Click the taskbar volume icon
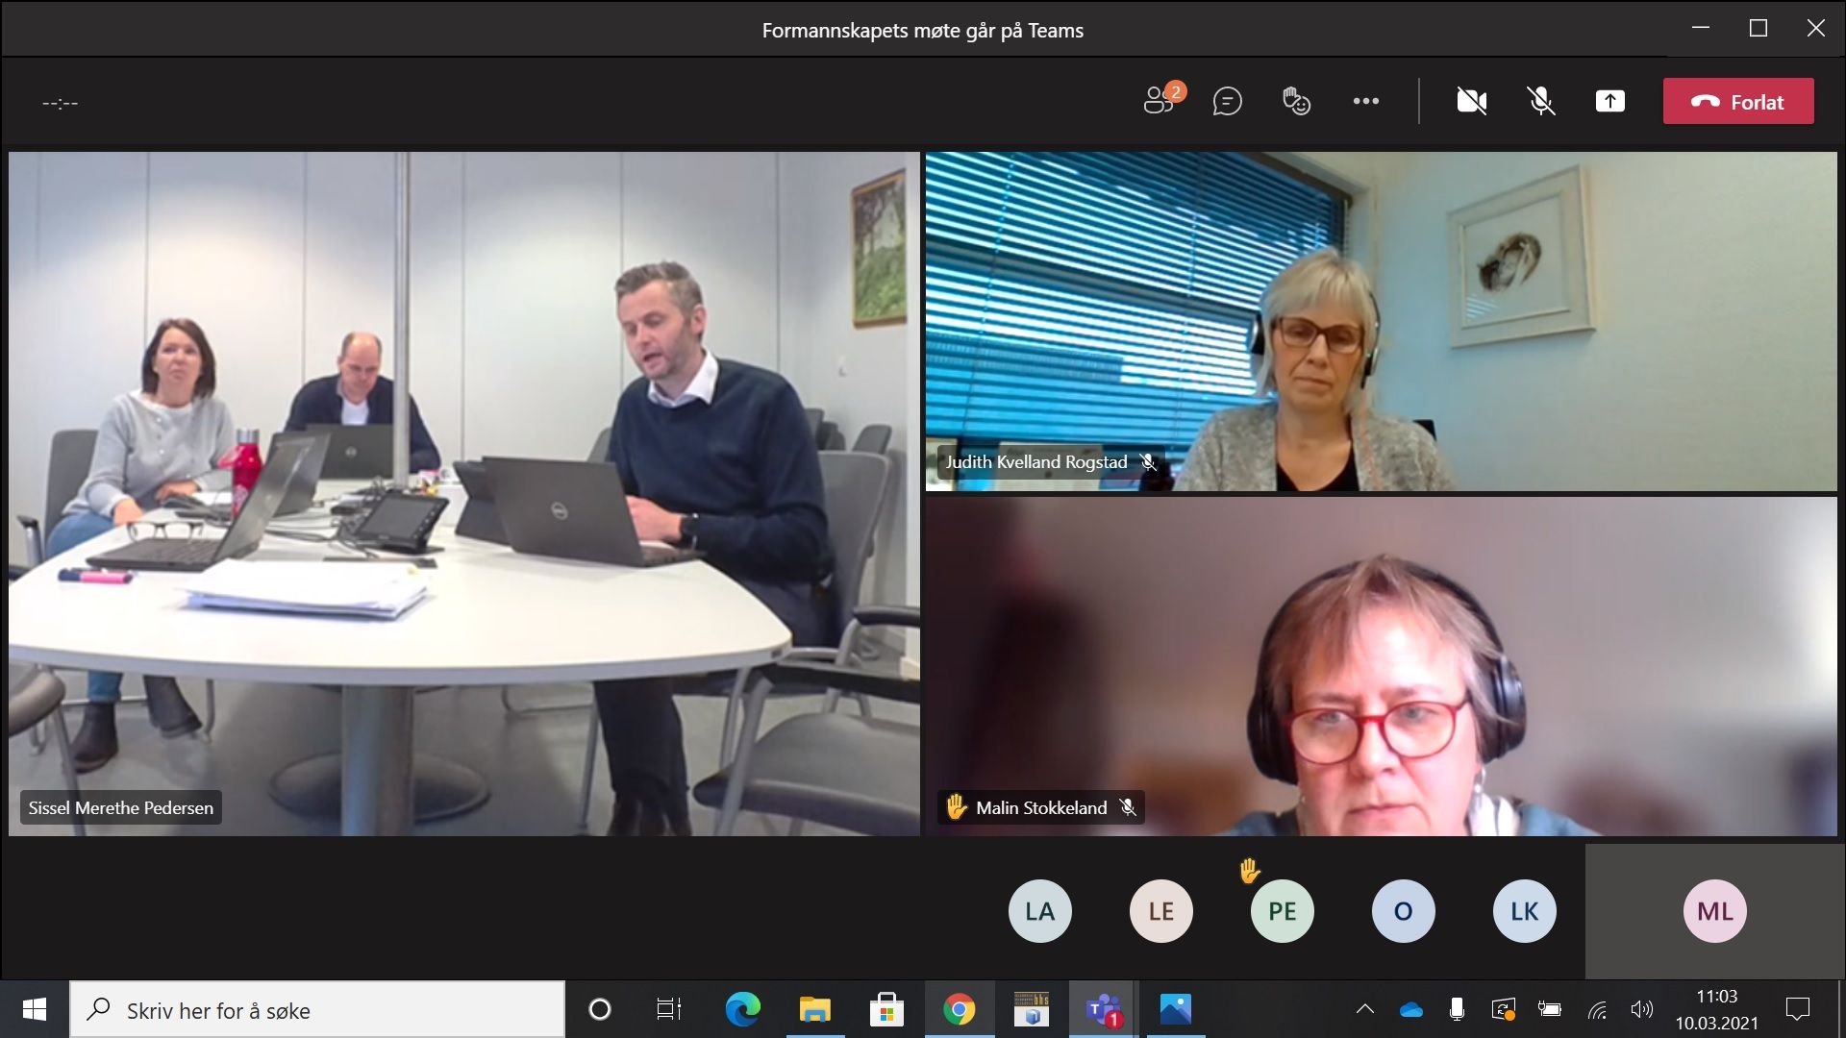Viewport: 1846px width, 1038px height. click(x=1641, y=1010)
